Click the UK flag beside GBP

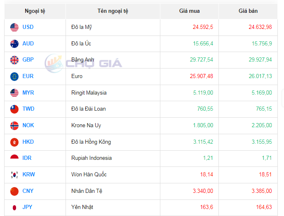14,60
